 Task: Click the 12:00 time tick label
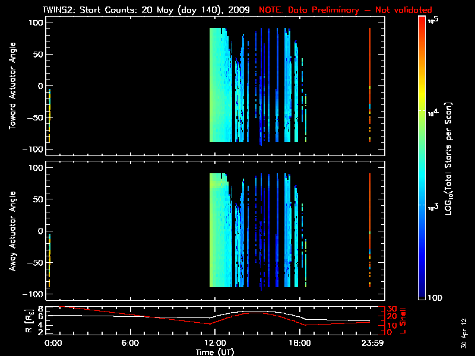point(214,343)
